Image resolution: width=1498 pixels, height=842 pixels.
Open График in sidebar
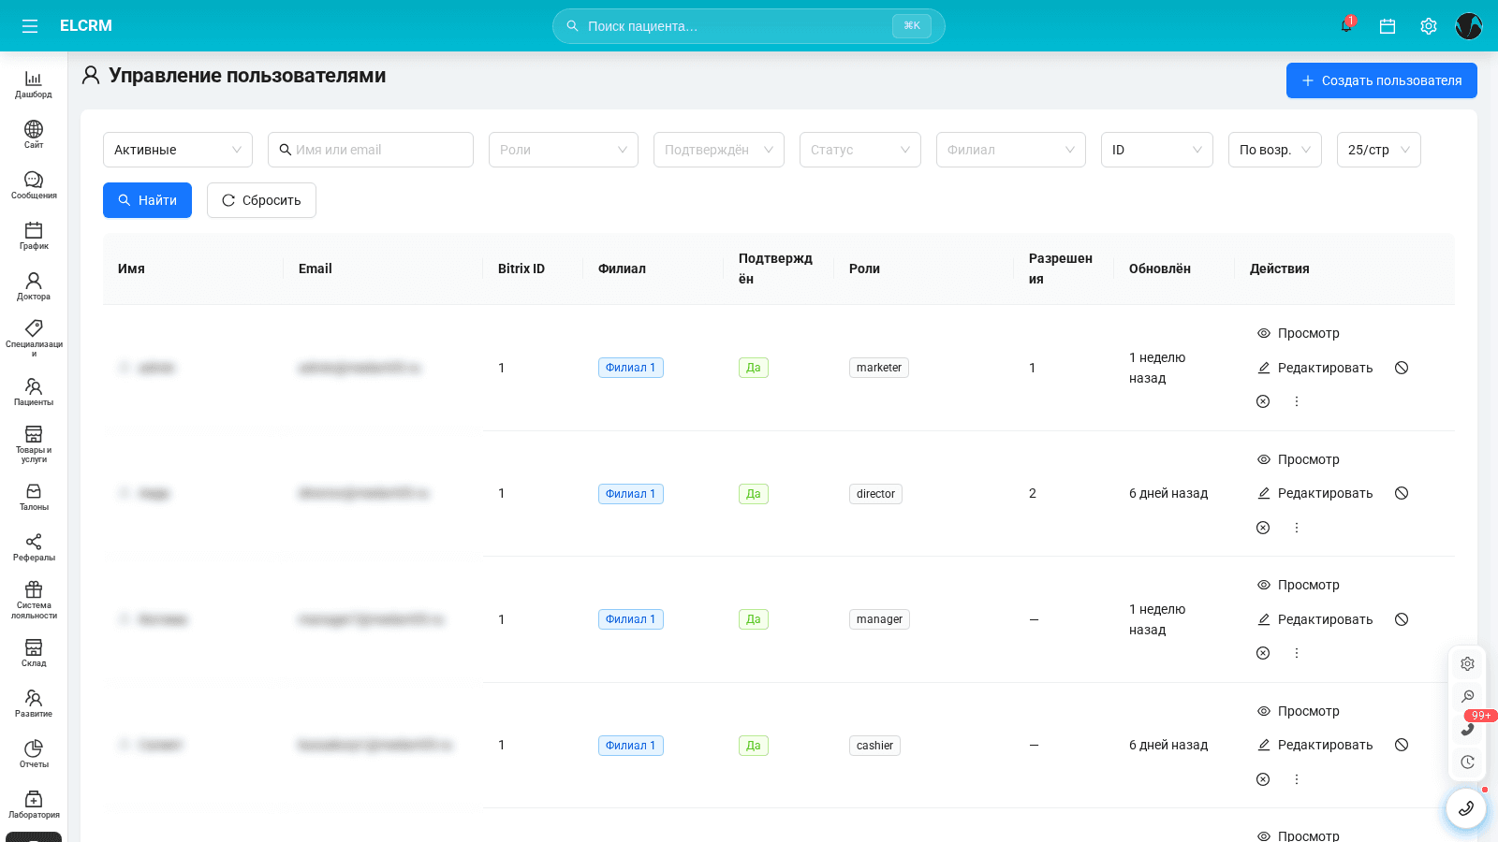[x=34, y=236]
